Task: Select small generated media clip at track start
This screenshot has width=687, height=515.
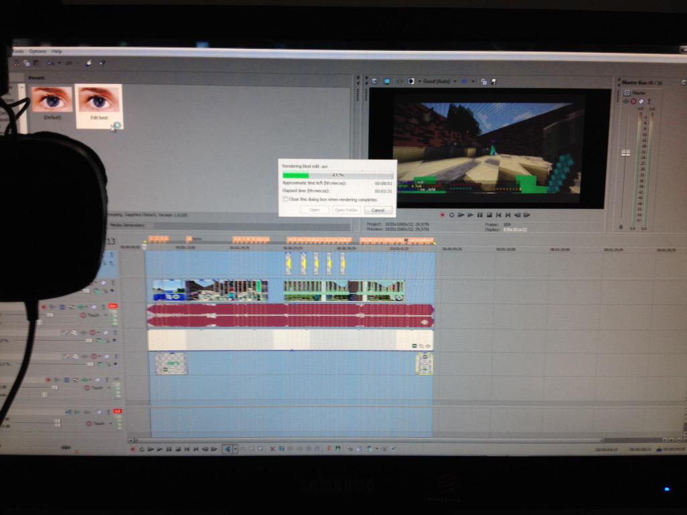Action: (171, 363)
